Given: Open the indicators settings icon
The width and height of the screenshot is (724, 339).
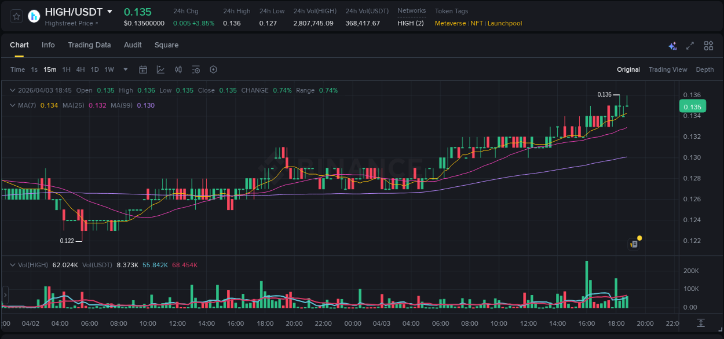Looking at the screenshot, I should 196,69.
